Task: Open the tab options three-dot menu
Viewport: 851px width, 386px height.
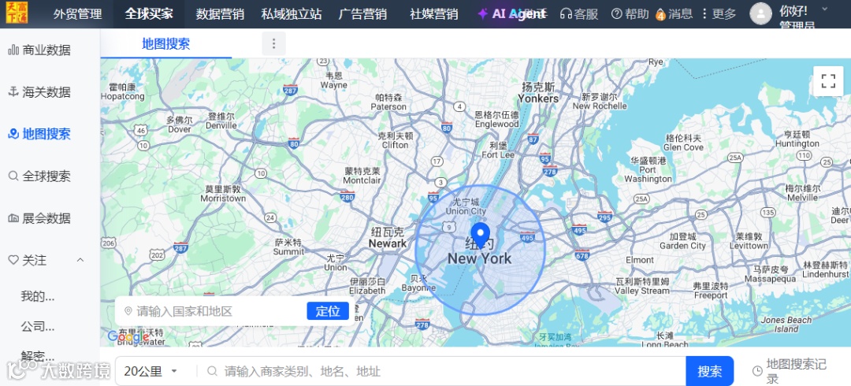Action: [x=273, y=43]
